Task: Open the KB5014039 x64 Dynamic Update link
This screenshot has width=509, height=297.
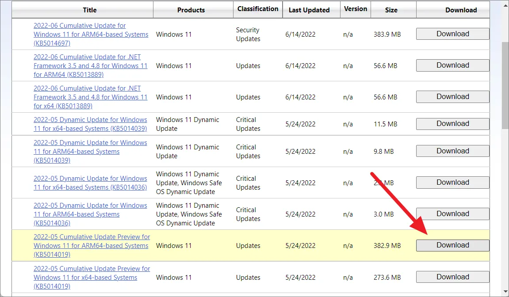Action: (x=90, y=124)
